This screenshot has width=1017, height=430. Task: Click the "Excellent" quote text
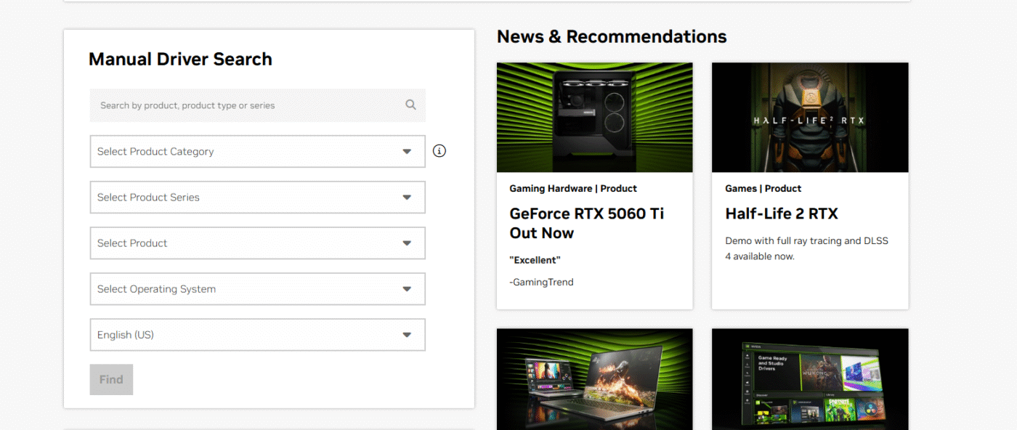(535, 260)
